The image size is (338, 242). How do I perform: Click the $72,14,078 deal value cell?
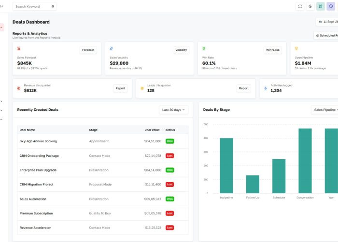(153, 155)
